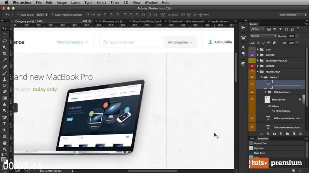Collapse the Section 1 group
The width and height of the screenshot is (309, 173).
261,77
